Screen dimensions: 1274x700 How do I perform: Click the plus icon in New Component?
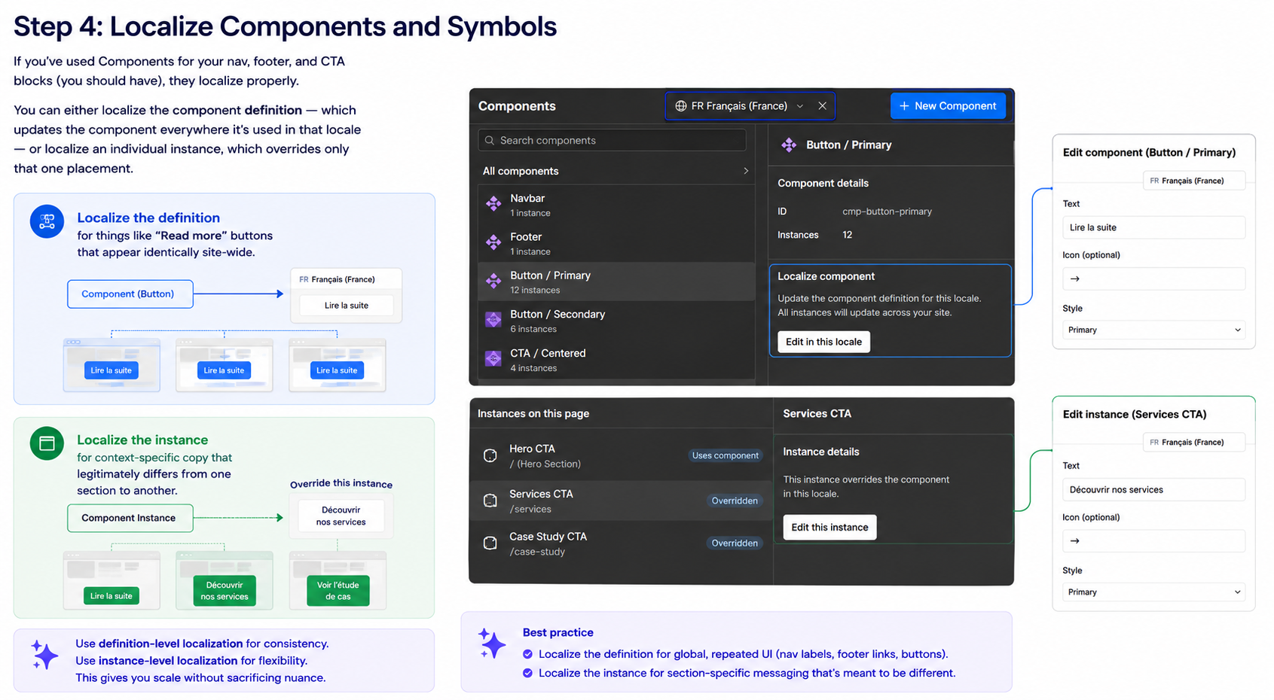pos(904,106)
